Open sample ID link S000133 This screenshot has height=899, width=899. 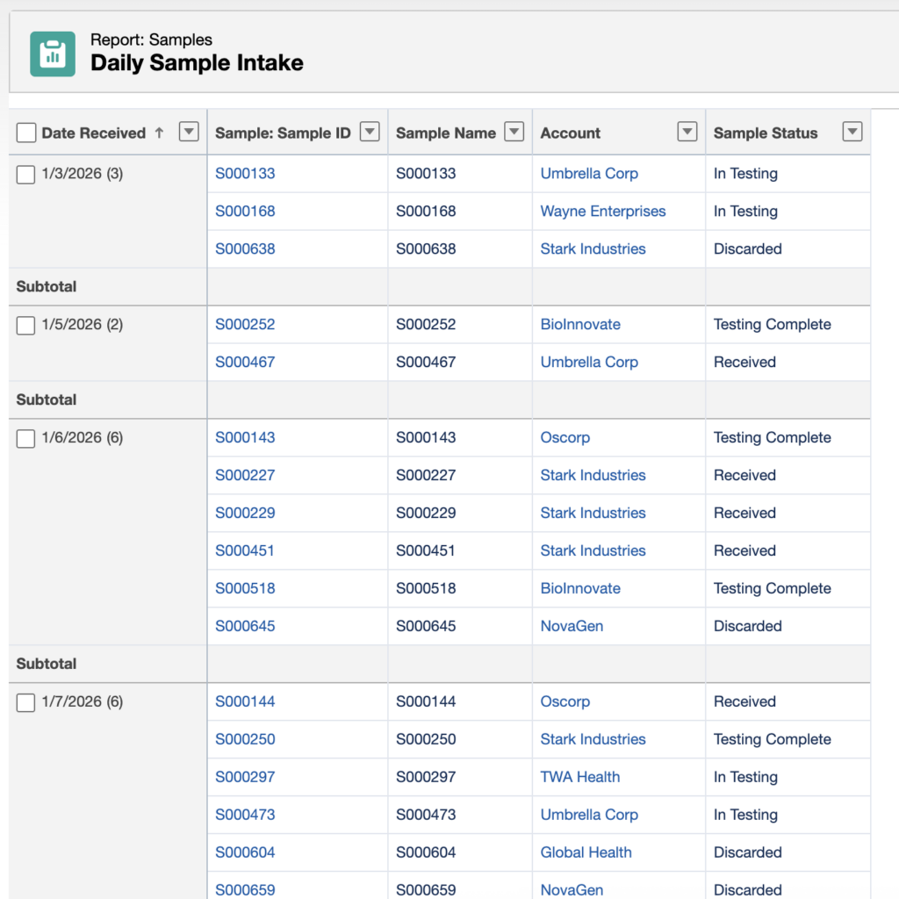245,173
